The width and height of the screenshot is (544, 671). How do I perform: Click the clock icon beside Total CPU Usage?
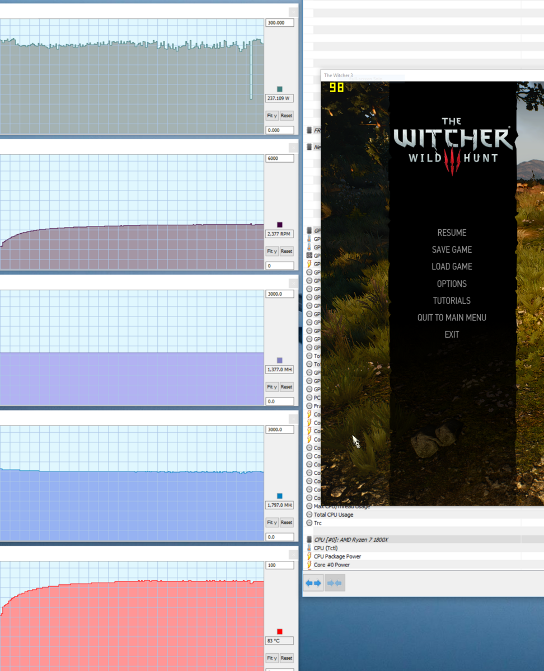coord(309,514)
